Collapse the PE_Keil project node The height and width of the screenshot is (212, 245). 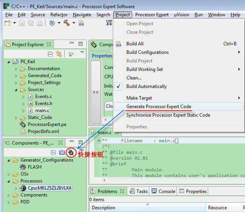point(9,62)
